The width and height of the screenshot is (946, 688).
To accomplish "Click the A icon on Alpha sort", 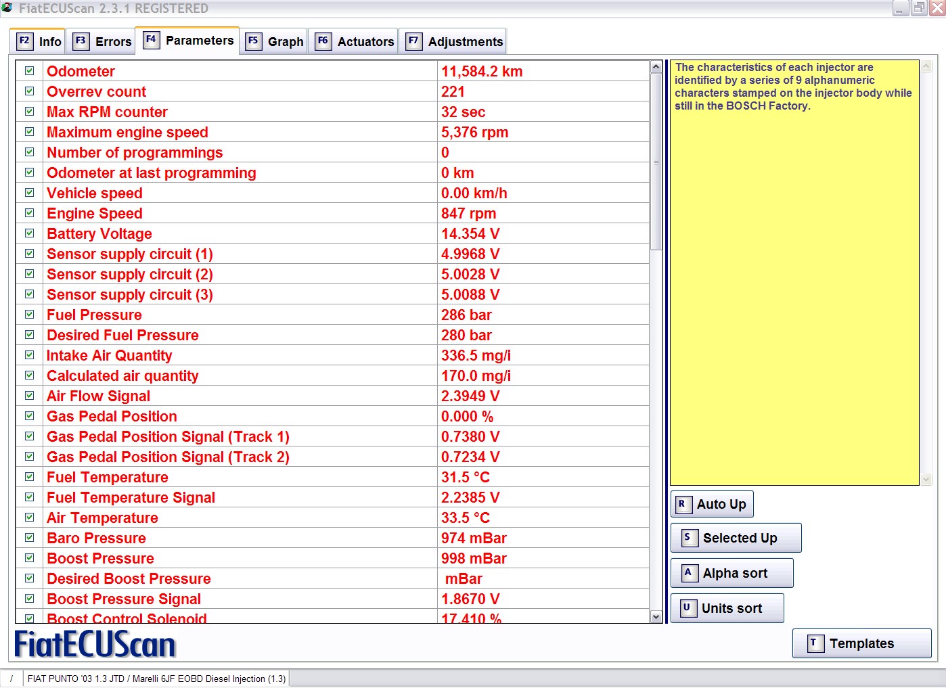I will tap(688, 572).
